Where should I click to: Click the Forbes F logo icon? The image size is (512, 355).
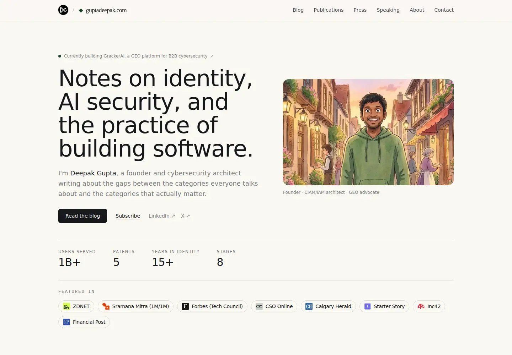point(185,306)
